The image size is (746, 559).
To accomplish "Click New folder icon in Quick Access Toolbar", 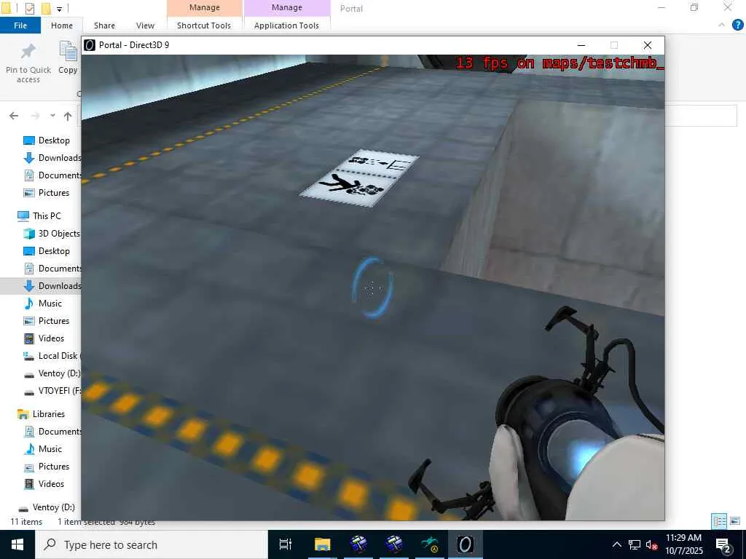I will pos(46,8).
